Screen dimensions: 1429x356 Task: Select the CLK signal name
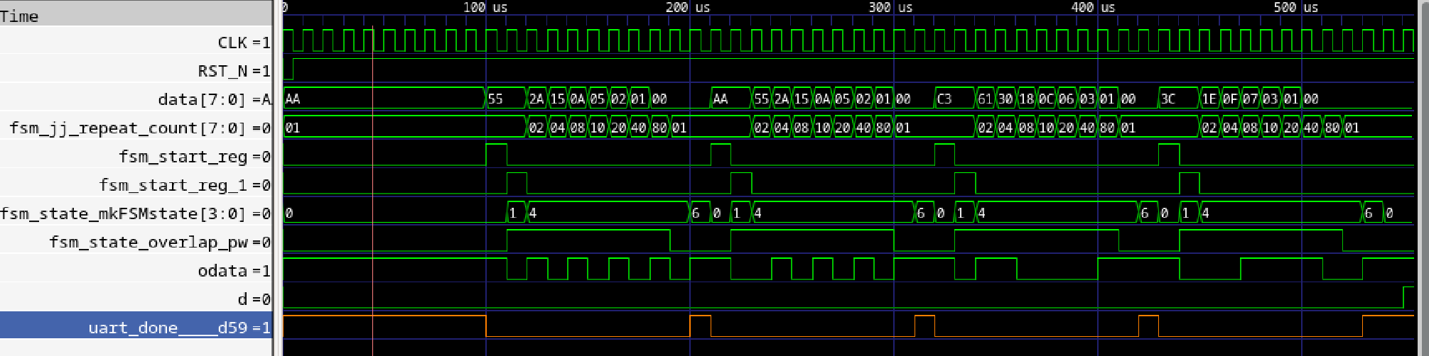point(243,43)
